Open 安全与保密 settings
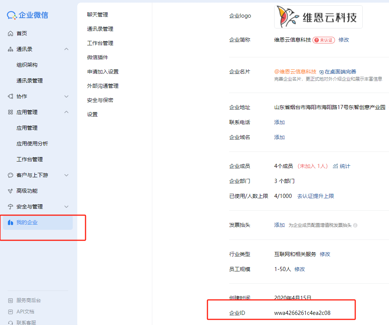 (x=100, y=100)
